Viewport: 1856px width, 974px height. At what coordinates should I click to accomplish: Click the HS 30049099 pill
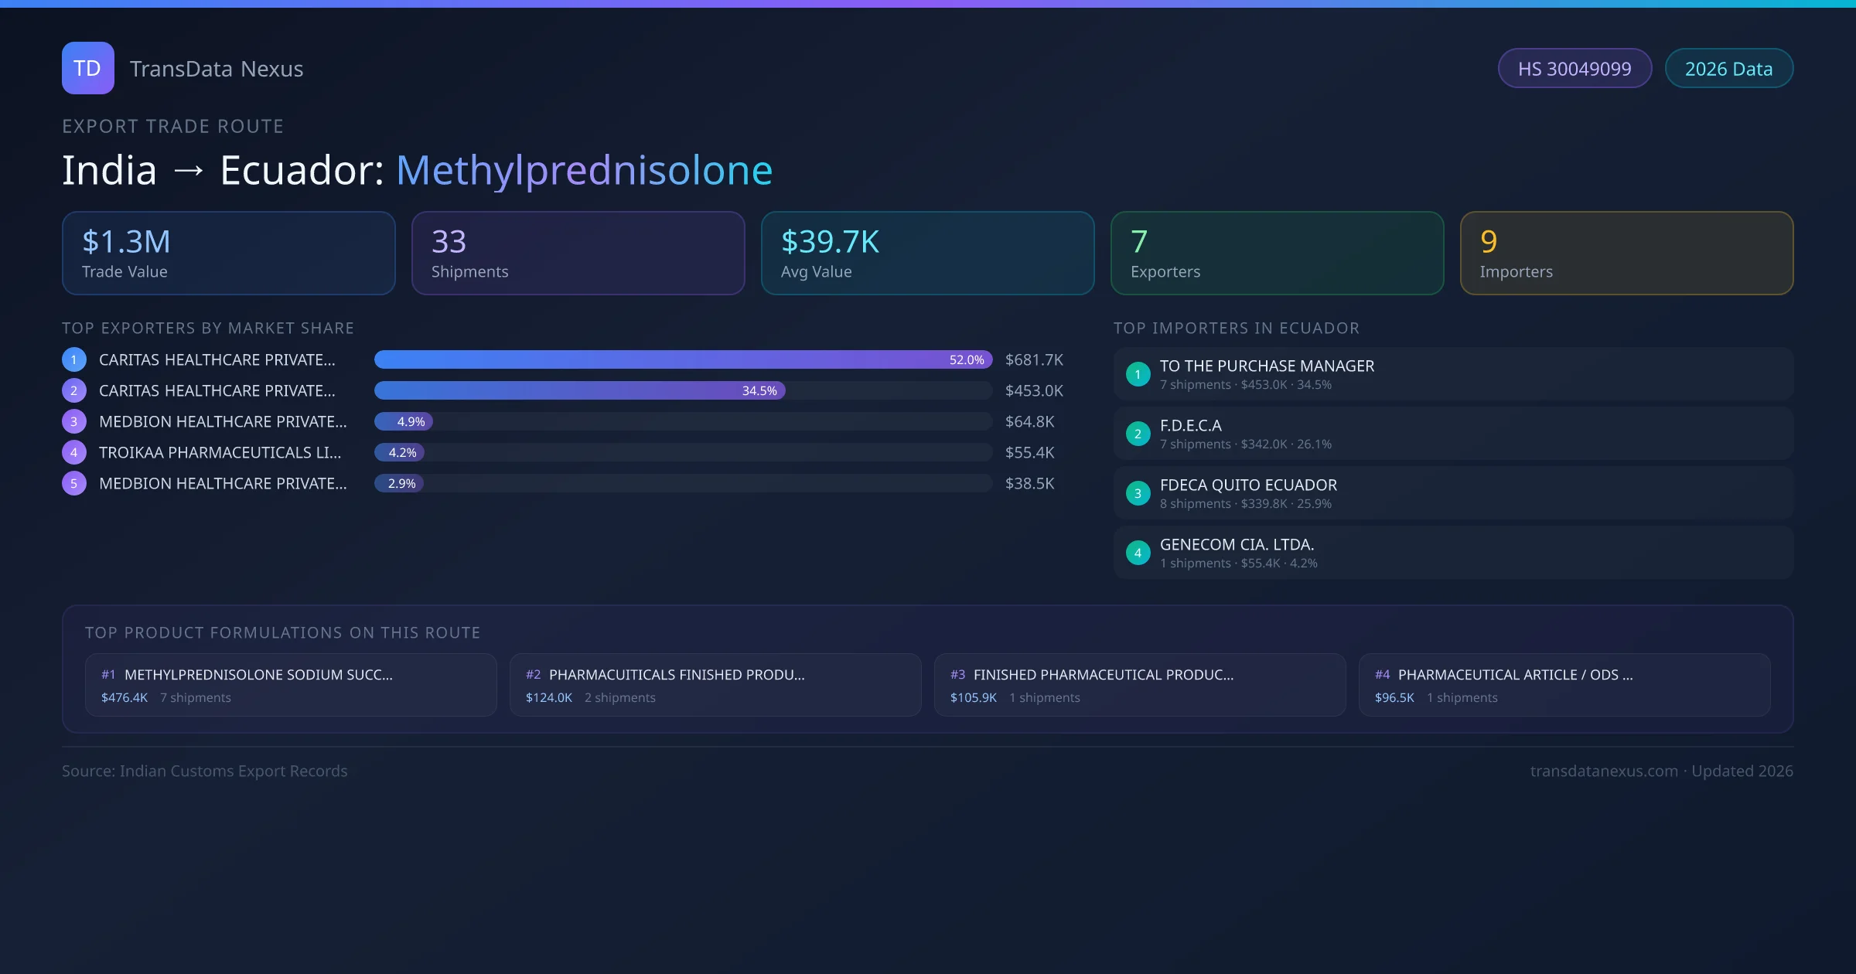click(x=1574, y=69)
